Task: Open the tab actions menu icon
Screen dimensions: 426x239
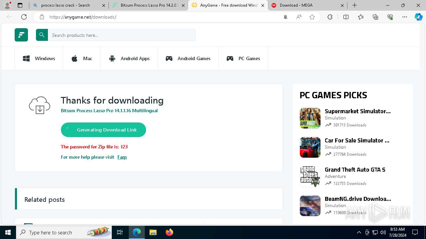Action: tap(20, 5)
